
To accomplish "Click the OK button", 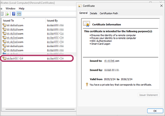I will pyautogui.click(x=155, y=111).
